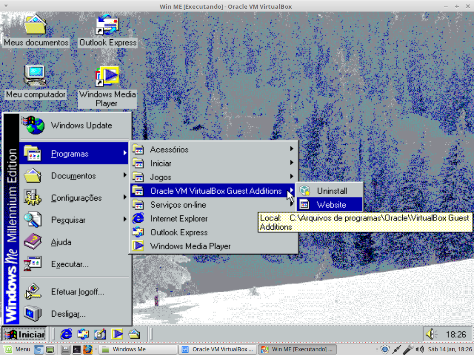
Task: Select Oracle VM VirtualBox Guest Additions folder
Action: click(214, 191)
